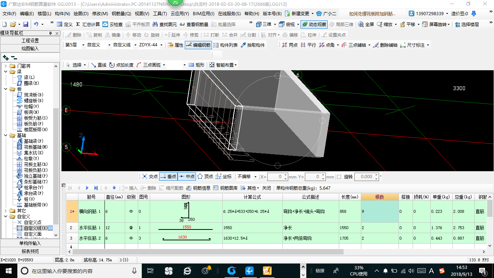Click 删除辅轴 delete auxiliary axis
This screenshot has height=278, width=494.
coord(386,45)
